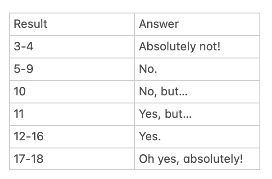The image size is (272, 179).
Task: Click the word Answer in header
Action: pyautogui.click(x=159, y=24)
